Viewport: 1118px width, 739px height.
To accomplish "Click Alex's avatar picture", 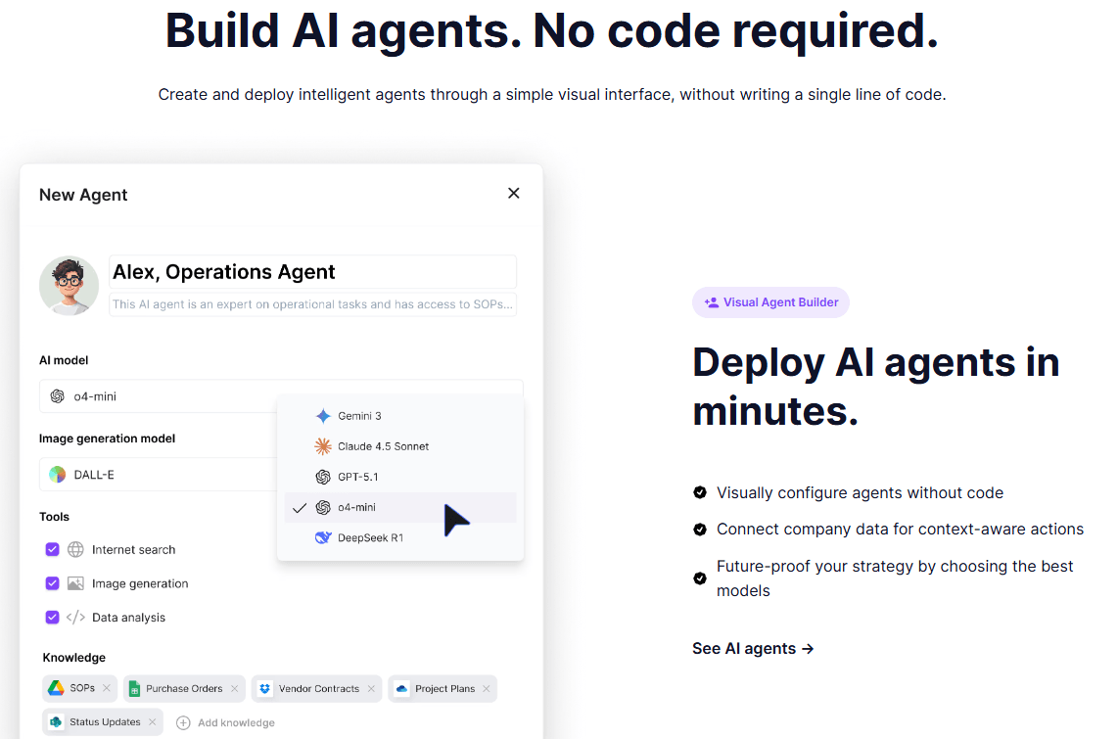I will click(69, 285).
